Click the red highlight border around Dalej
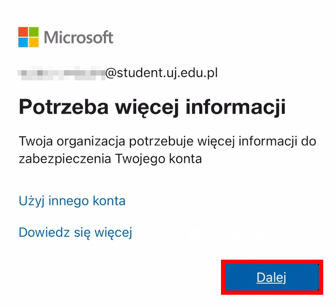 tap(272, 262)
